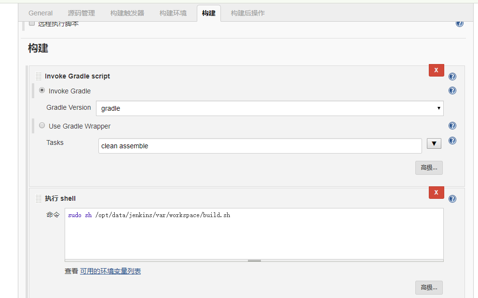
Task: Switch to the 源码管理 tab
Action: pyautogui.click(x=82, y=13)
